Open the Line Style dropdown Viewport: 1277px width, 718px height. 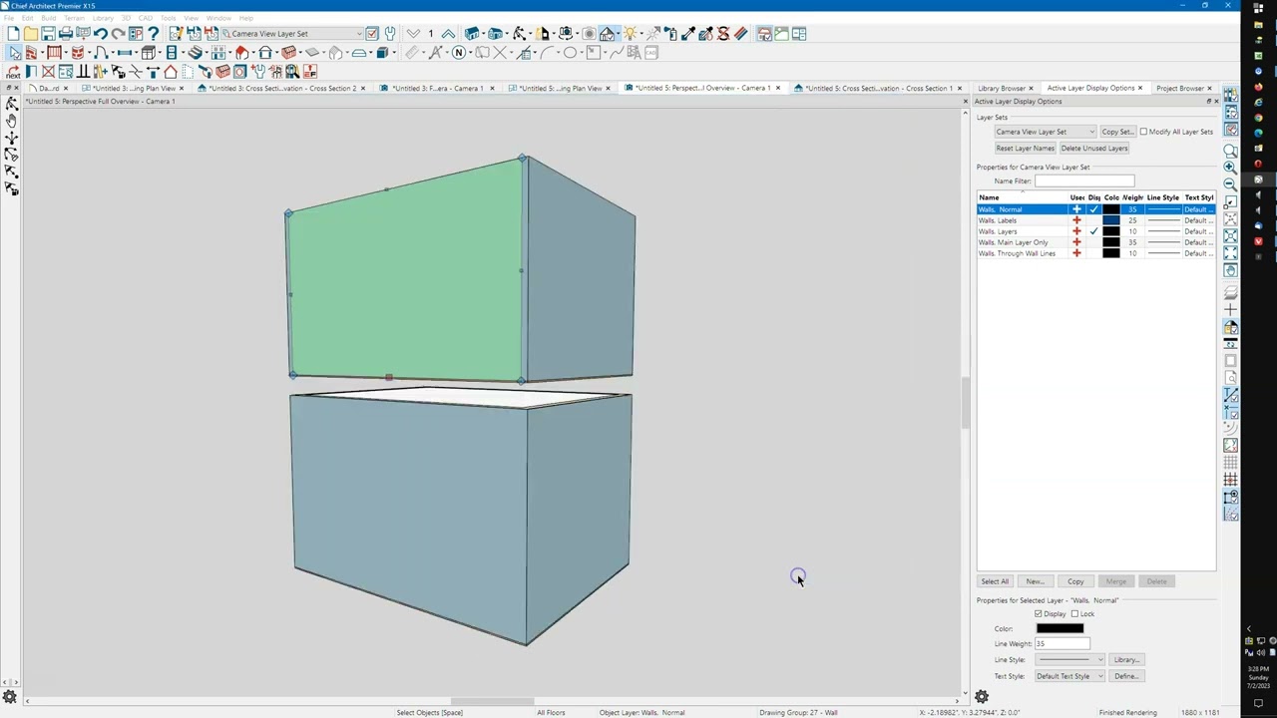pyautogui.click(x=1068, y=660)
